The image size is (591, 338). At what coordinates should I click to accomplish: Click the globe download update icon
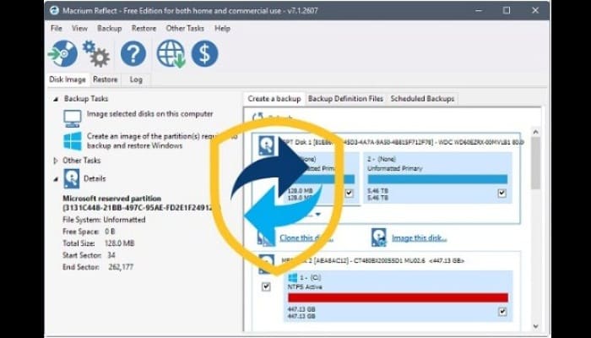(x=171, y=54)
